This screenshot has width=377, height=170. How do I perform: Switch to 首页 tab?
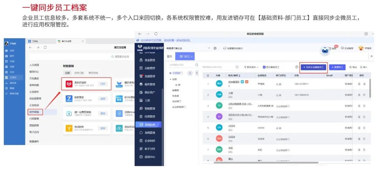(170, 56)
